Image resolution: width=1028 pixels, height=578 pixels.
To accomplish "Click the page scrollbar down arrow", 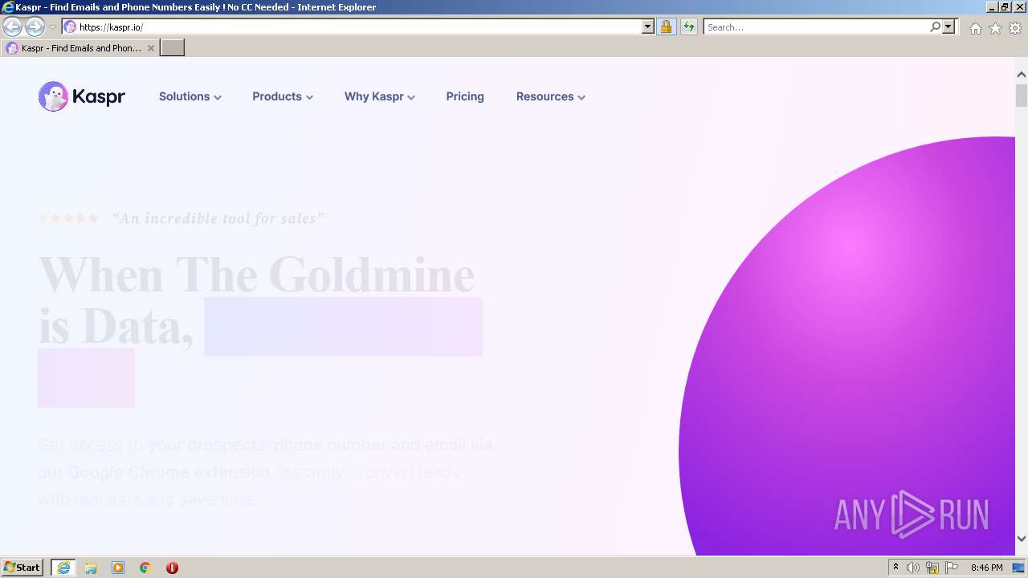I will click(1022, 539).
